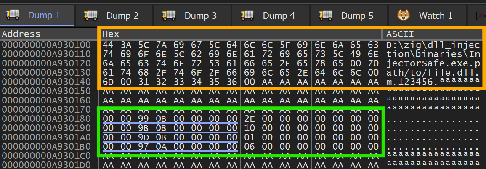This screenshot has height=169, width=486.
Task: Click ASCII text 'm.123456.'
Action: tap(412, 82)
